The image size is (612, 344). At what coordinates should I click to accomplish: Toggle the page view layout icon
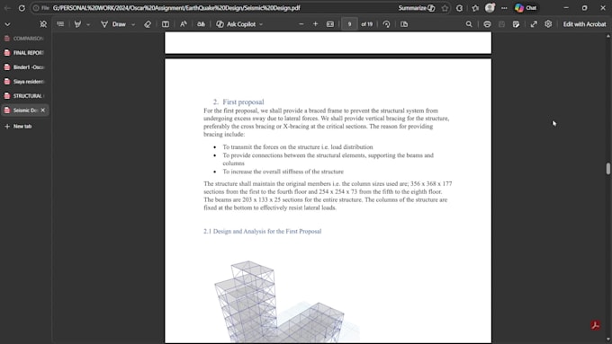[x=404, y=24]
